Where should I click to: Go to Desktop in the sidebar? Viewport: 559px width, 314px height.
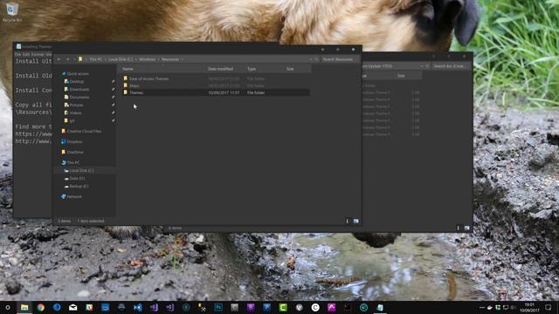click(x=76, y=81)
